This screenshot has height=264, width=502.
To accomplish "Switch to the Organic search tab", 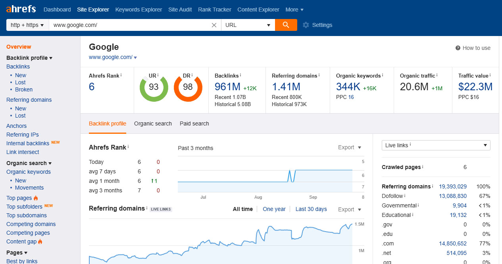I will tap(153, 123).
